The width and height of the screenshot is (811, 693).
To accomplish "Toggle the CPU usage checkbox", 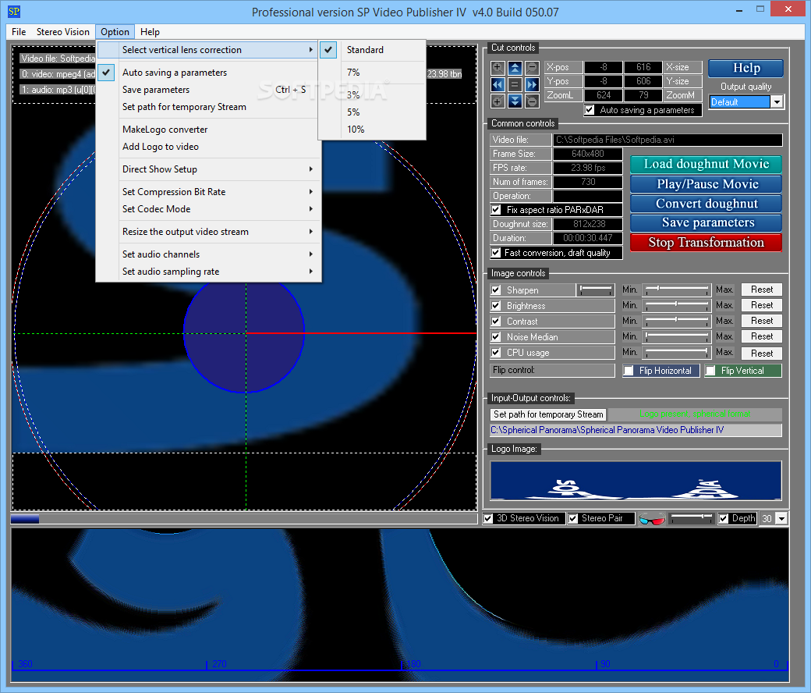I will pos(496,353).
